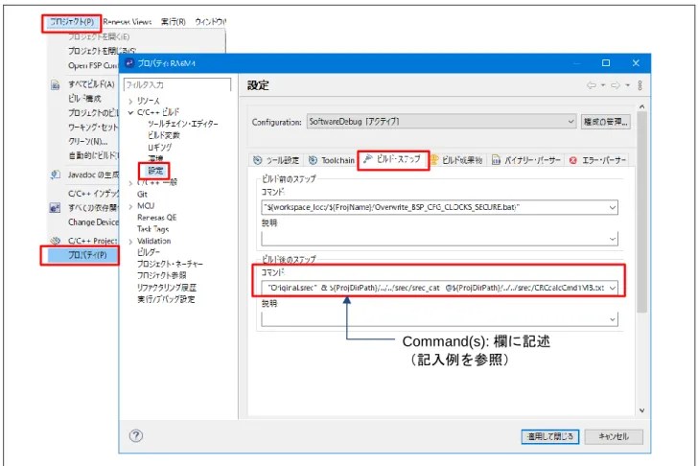The width and height of the screenshot is (698, 466).
Task: Select Renesas QE tree item
Action: (x=156, y=218)
